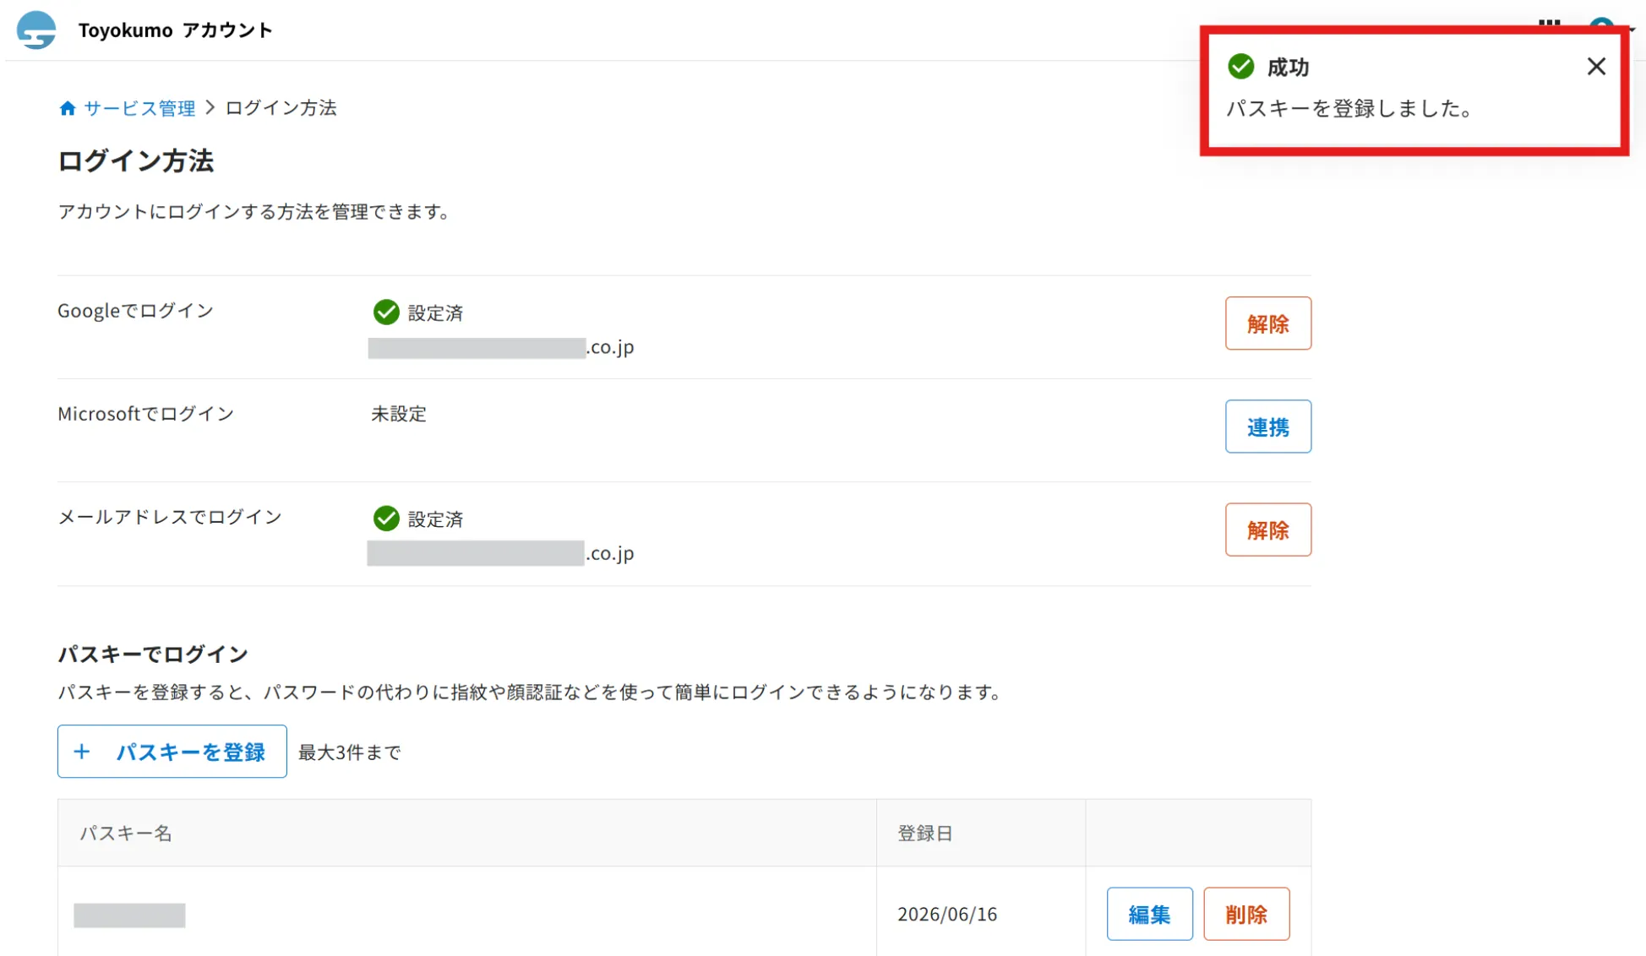Click 連携 for Microsoftでログイン
Screen dimensions: 1646x956
[x=1267, y=426]
